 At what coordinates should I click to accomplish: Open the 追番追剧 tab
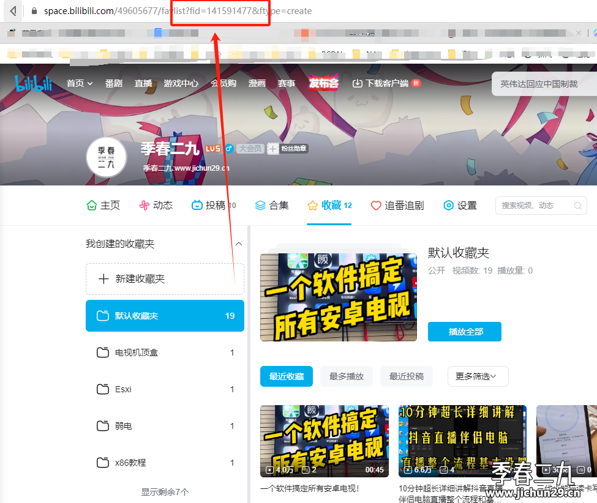point(397,206)
